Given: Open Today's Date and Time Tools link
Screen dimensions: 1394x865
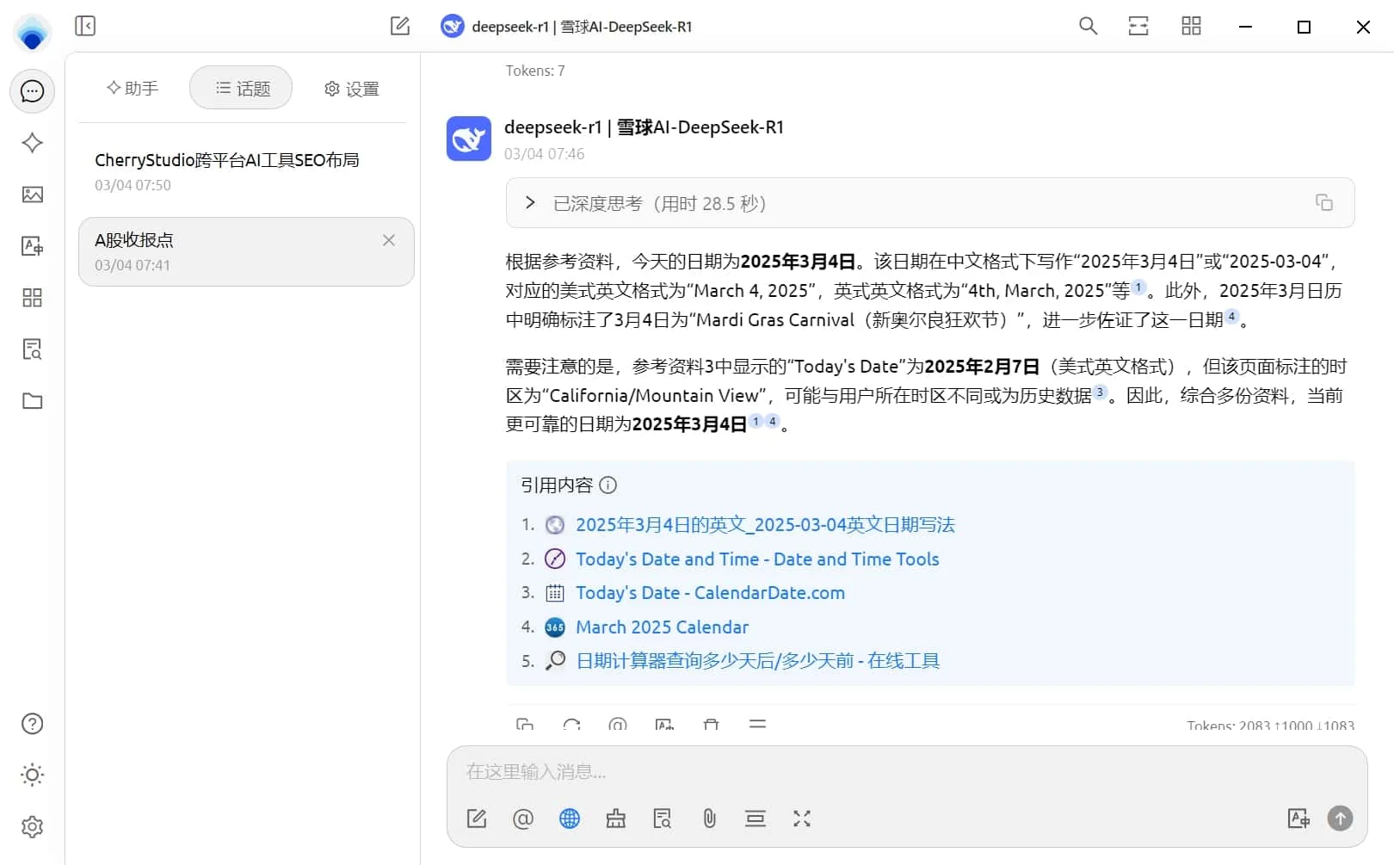Looking at the screenshot, I should [x=757, y=559].
